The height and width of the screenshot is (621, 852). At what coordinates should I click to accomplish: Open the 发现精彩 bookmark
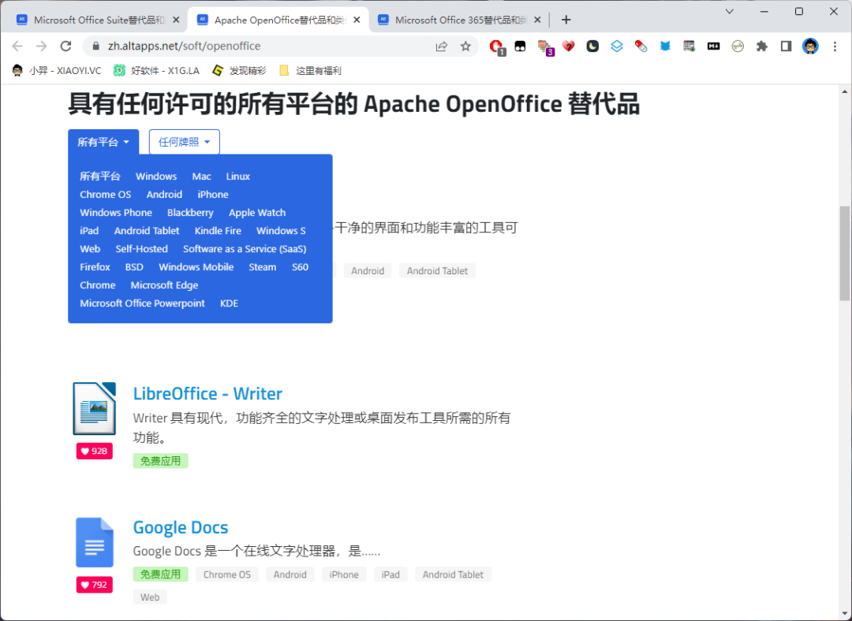(x=239, y=71)
